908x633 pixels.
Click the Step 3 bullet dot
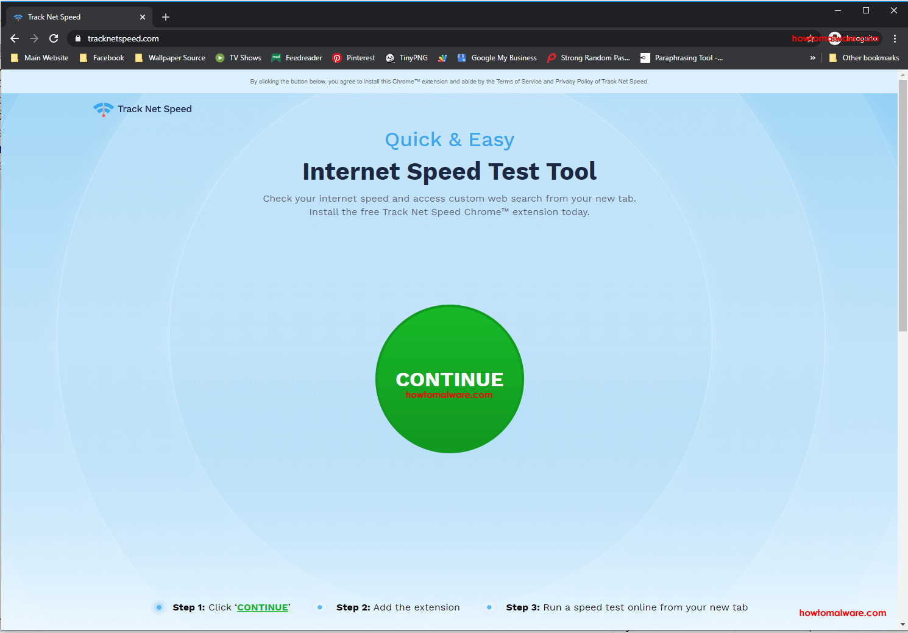489,607
